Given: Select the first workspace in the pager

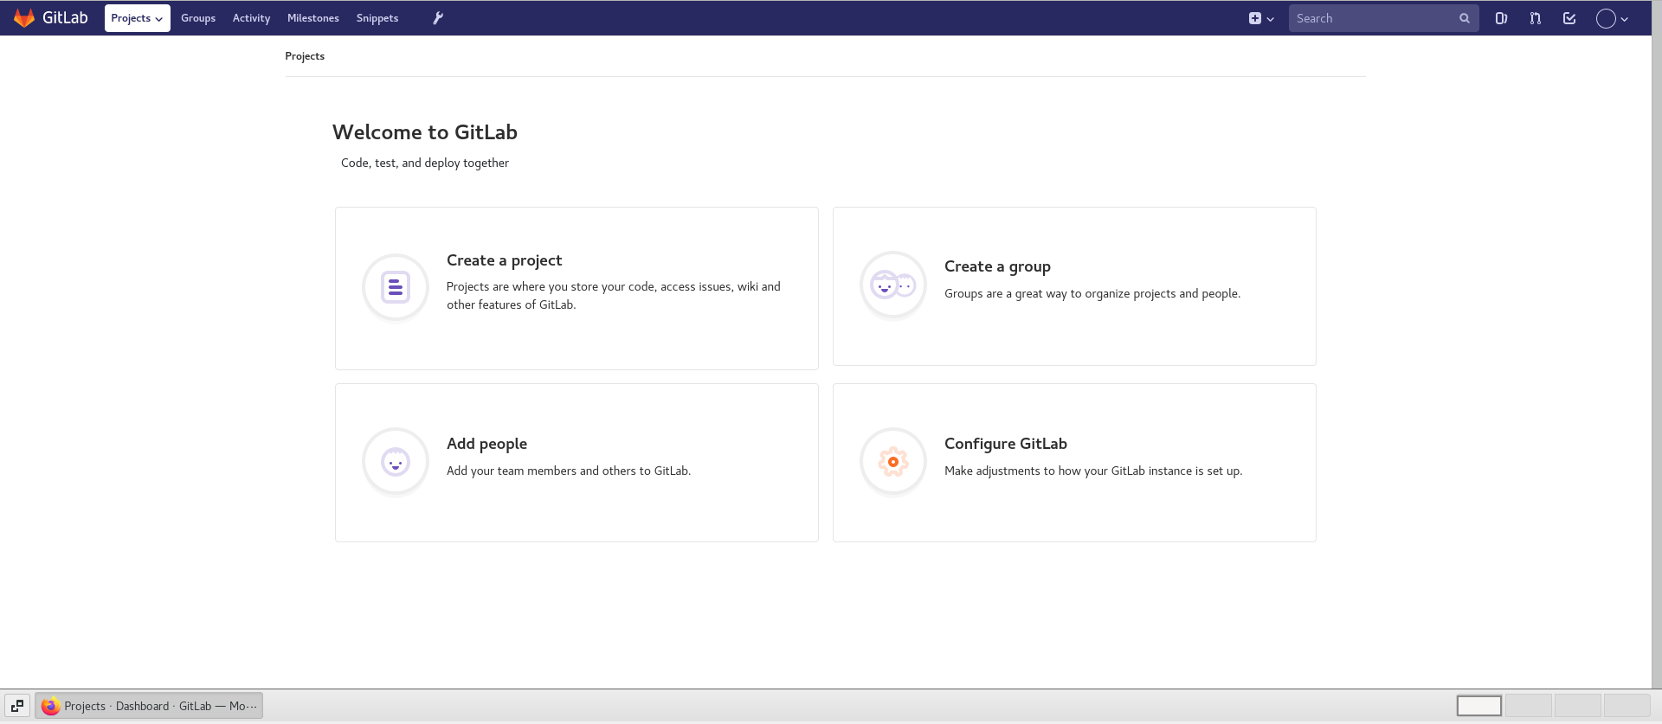Looking at the screenshot, I should pos(1479,706).
